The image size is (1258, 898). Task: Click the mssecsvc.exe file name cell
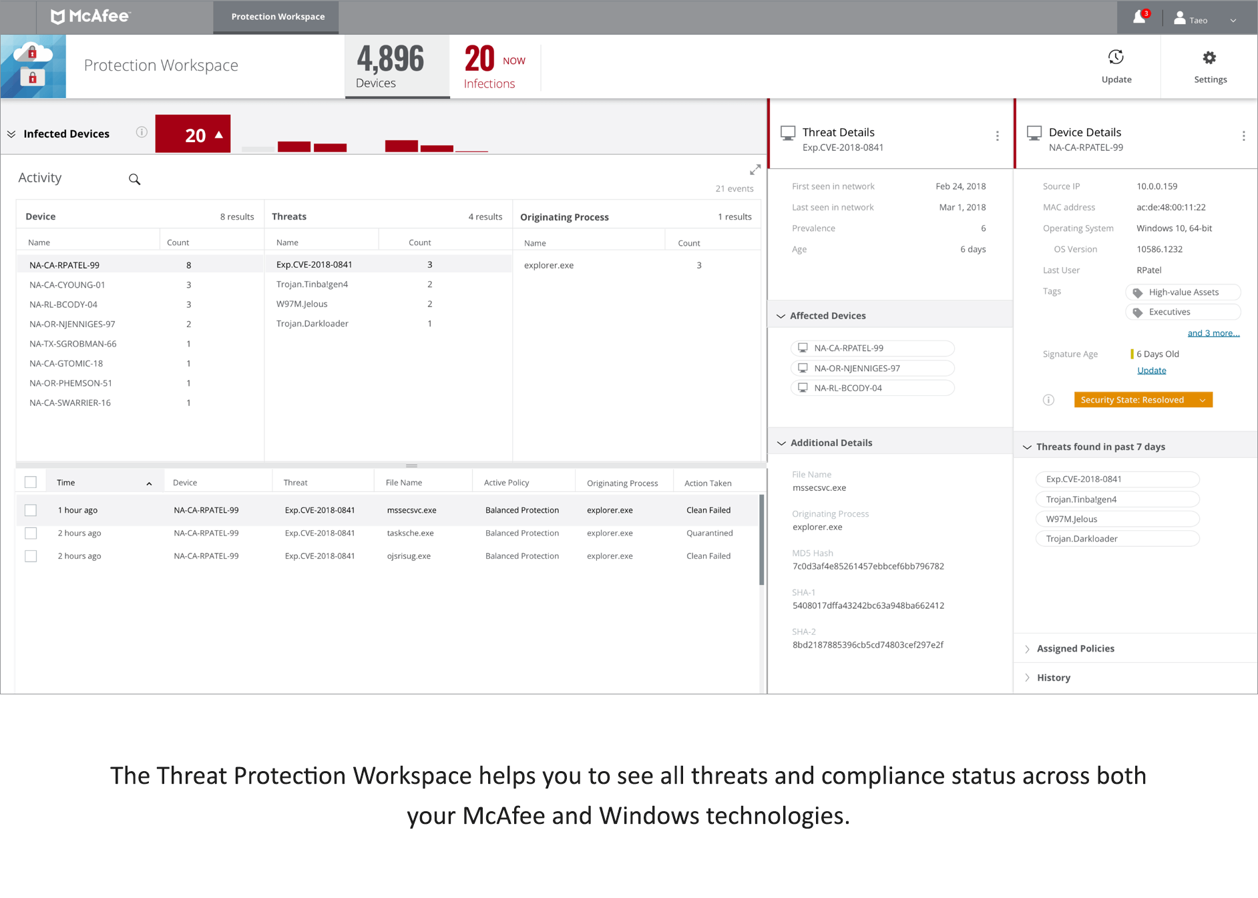coord(411,510)
